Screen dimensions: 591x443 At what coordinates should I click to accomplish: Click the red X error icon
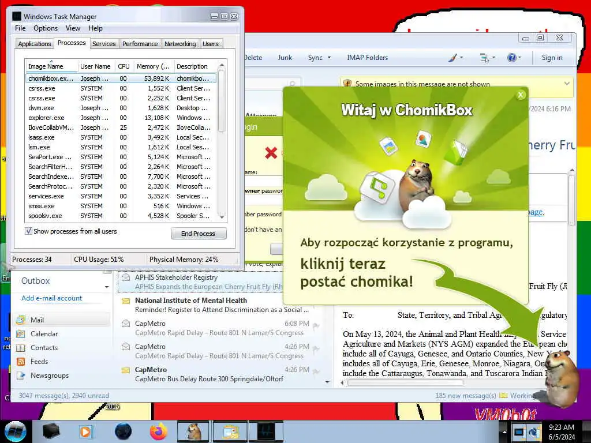click(x=271, y=152)
